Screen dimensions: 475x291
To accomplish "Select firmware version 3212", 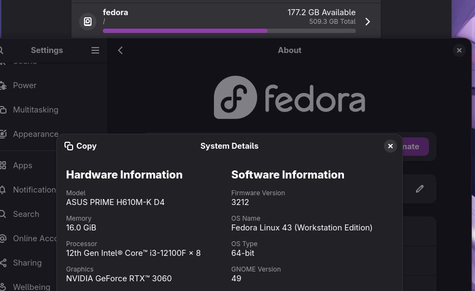I will point(240,202).
